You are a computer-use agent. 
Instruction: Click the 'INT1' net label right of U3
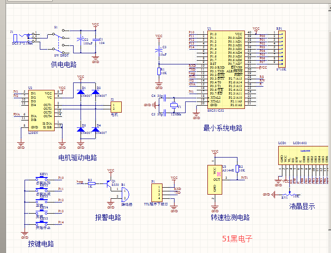click(244, 178)
